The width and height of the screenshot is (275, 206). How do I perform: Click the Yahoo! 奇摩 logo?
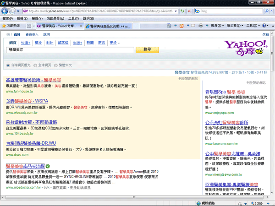coord(245,47)
